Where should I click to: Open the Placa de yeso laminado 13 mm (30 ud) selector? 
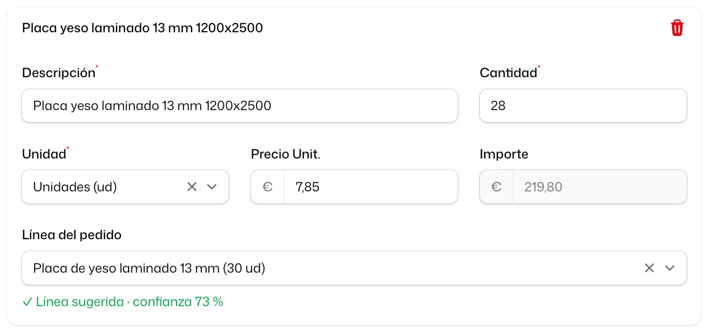pyautogui.click(x=354, y=268)
